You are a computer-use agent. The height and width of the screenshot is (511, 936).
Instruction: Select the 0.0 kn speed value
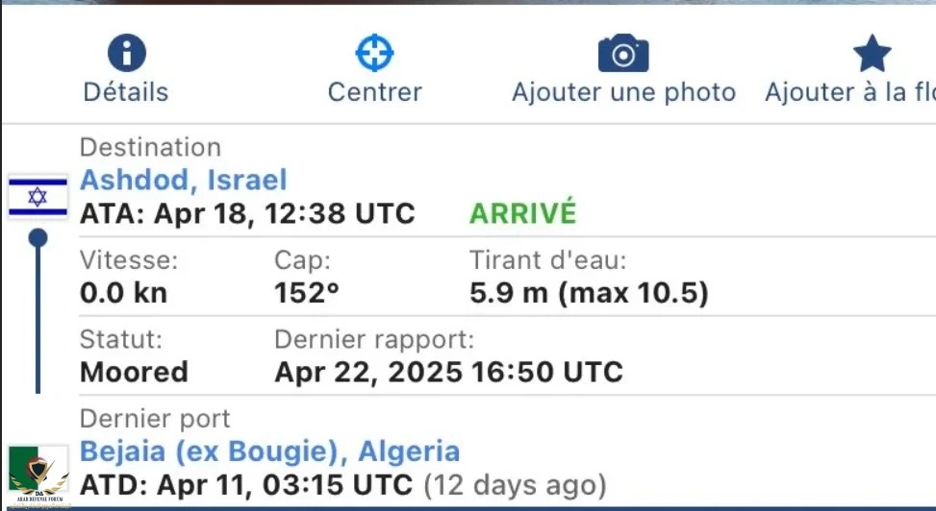point(123,293)
